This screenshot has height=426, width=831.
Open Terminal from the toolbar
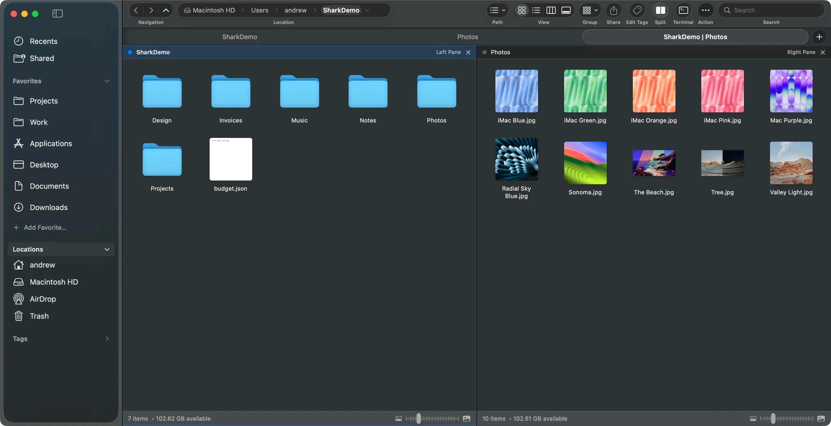(x=683, y=10)
